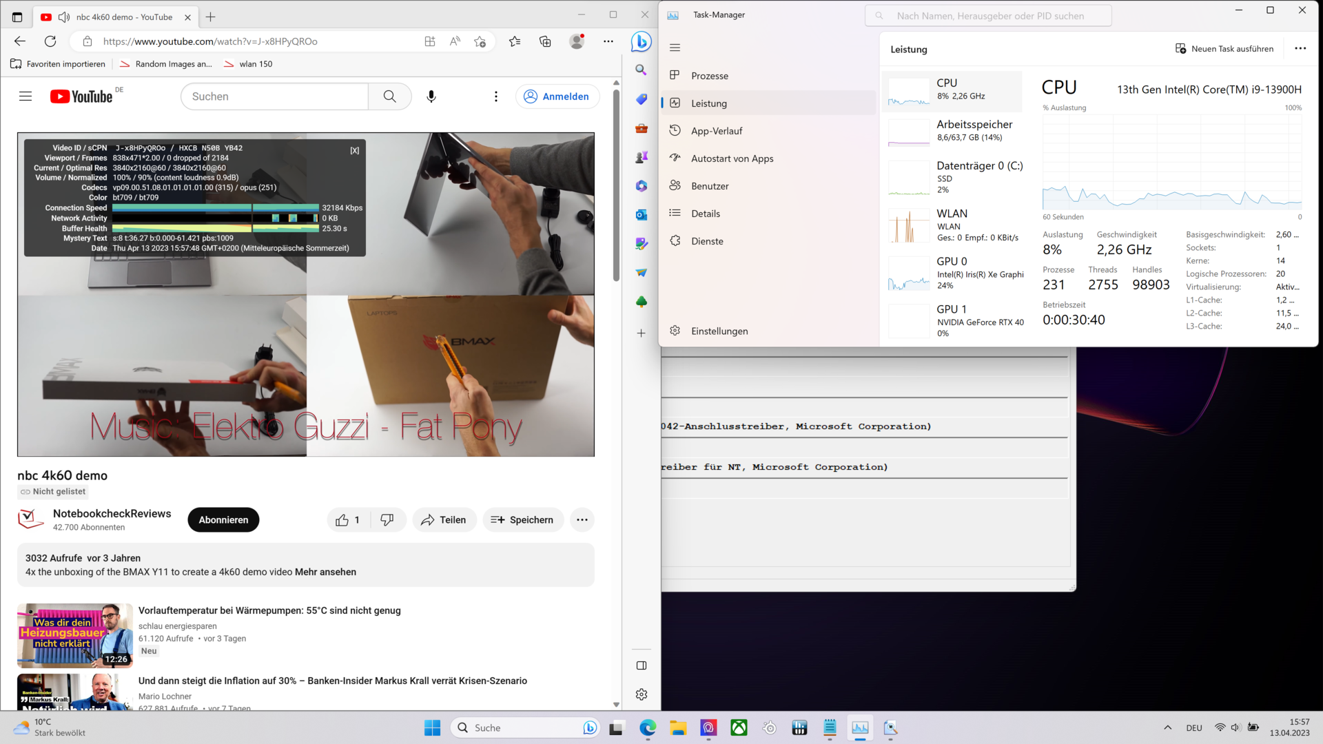Viewport: 1323px width, 744px height.
Task: Add sidebar app with plus icon
Action: pyautogui.click(x=641, y=333)
